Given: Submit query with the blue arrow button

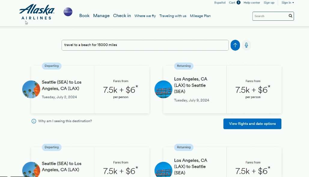Looking at the screenshot, I should coord(235,45).
